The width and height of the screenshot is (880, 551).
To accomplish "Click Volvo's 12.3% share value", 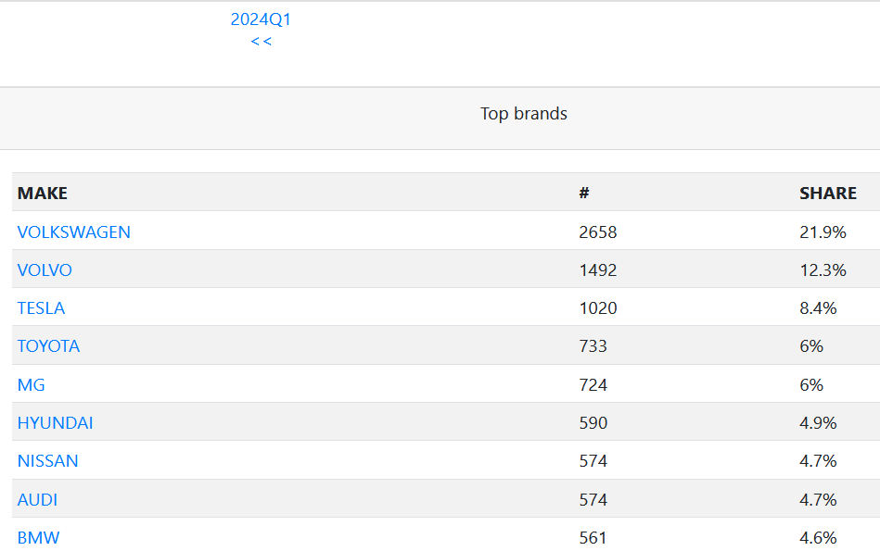I will tap(823, 270).
